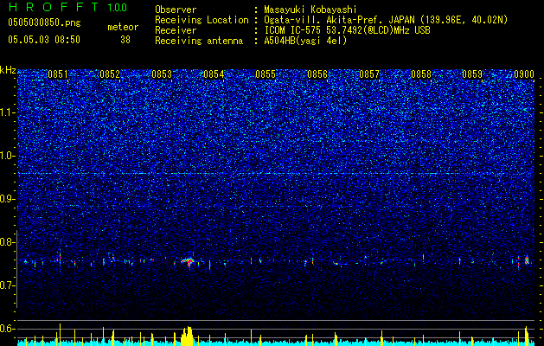This screenshot has width=544, height=346.
Task: Click the meteor label
Action: coord(123,27)
